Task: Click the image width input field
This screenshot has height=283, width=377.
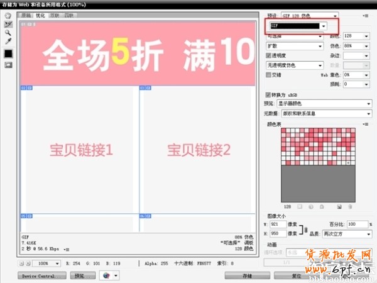Action: point(277,224)
